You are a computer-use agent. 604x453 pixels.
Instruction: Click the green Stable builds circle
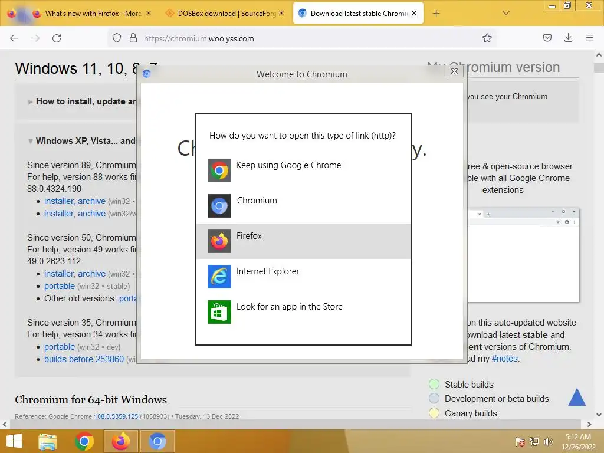pyautogui.click(x=434, y=384)
